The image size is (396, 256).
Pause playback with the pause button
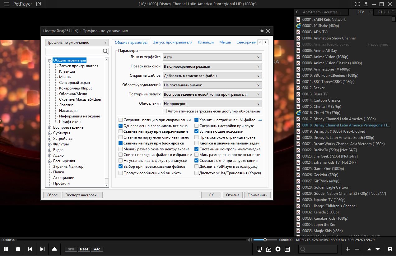pyautogui.click(x=6, y=249)
